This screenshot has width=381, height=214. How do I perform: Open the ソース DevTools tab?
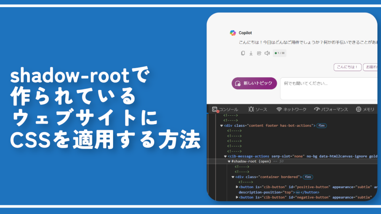coord(258,109)
